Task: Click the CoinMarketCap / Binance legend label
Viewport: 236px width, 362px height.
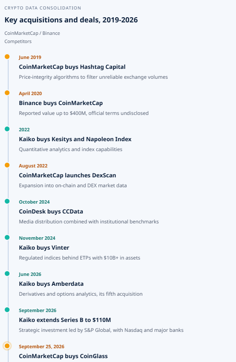Action: pyautogui.click(x=32, y=33)
